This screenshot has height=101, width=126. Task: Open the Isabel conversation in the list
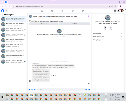pos(13,29)
